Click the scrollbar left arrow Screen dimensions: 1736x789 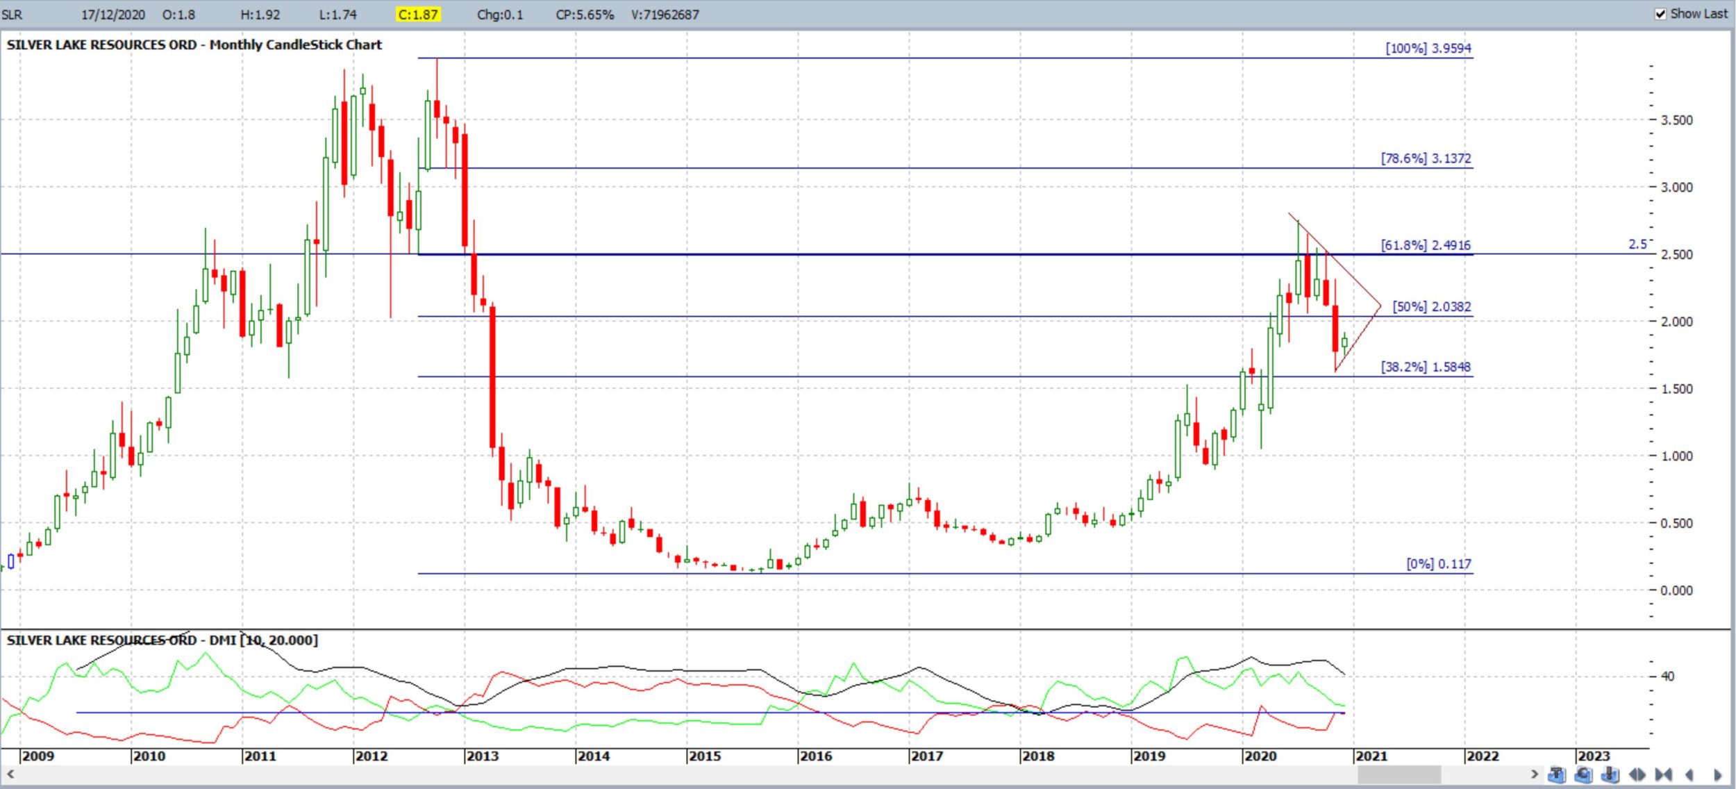pyautogui.click(x=10, y=774)
